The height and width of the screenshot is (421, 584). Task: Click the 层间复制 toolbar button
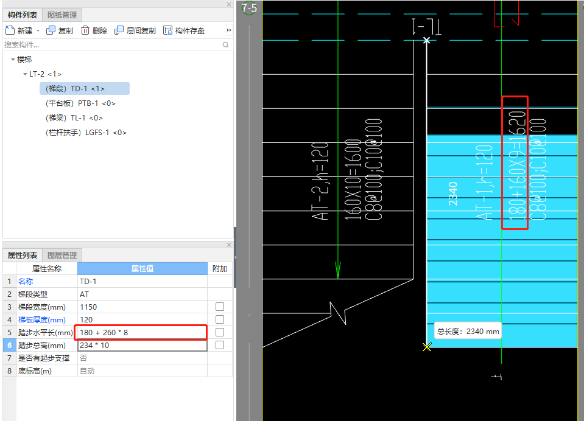click(x=135, y=30)
